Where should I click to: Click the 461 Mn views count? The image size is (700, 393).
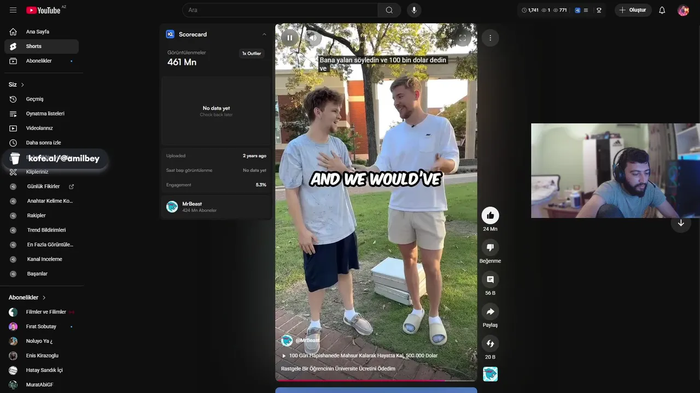(182, 62)
